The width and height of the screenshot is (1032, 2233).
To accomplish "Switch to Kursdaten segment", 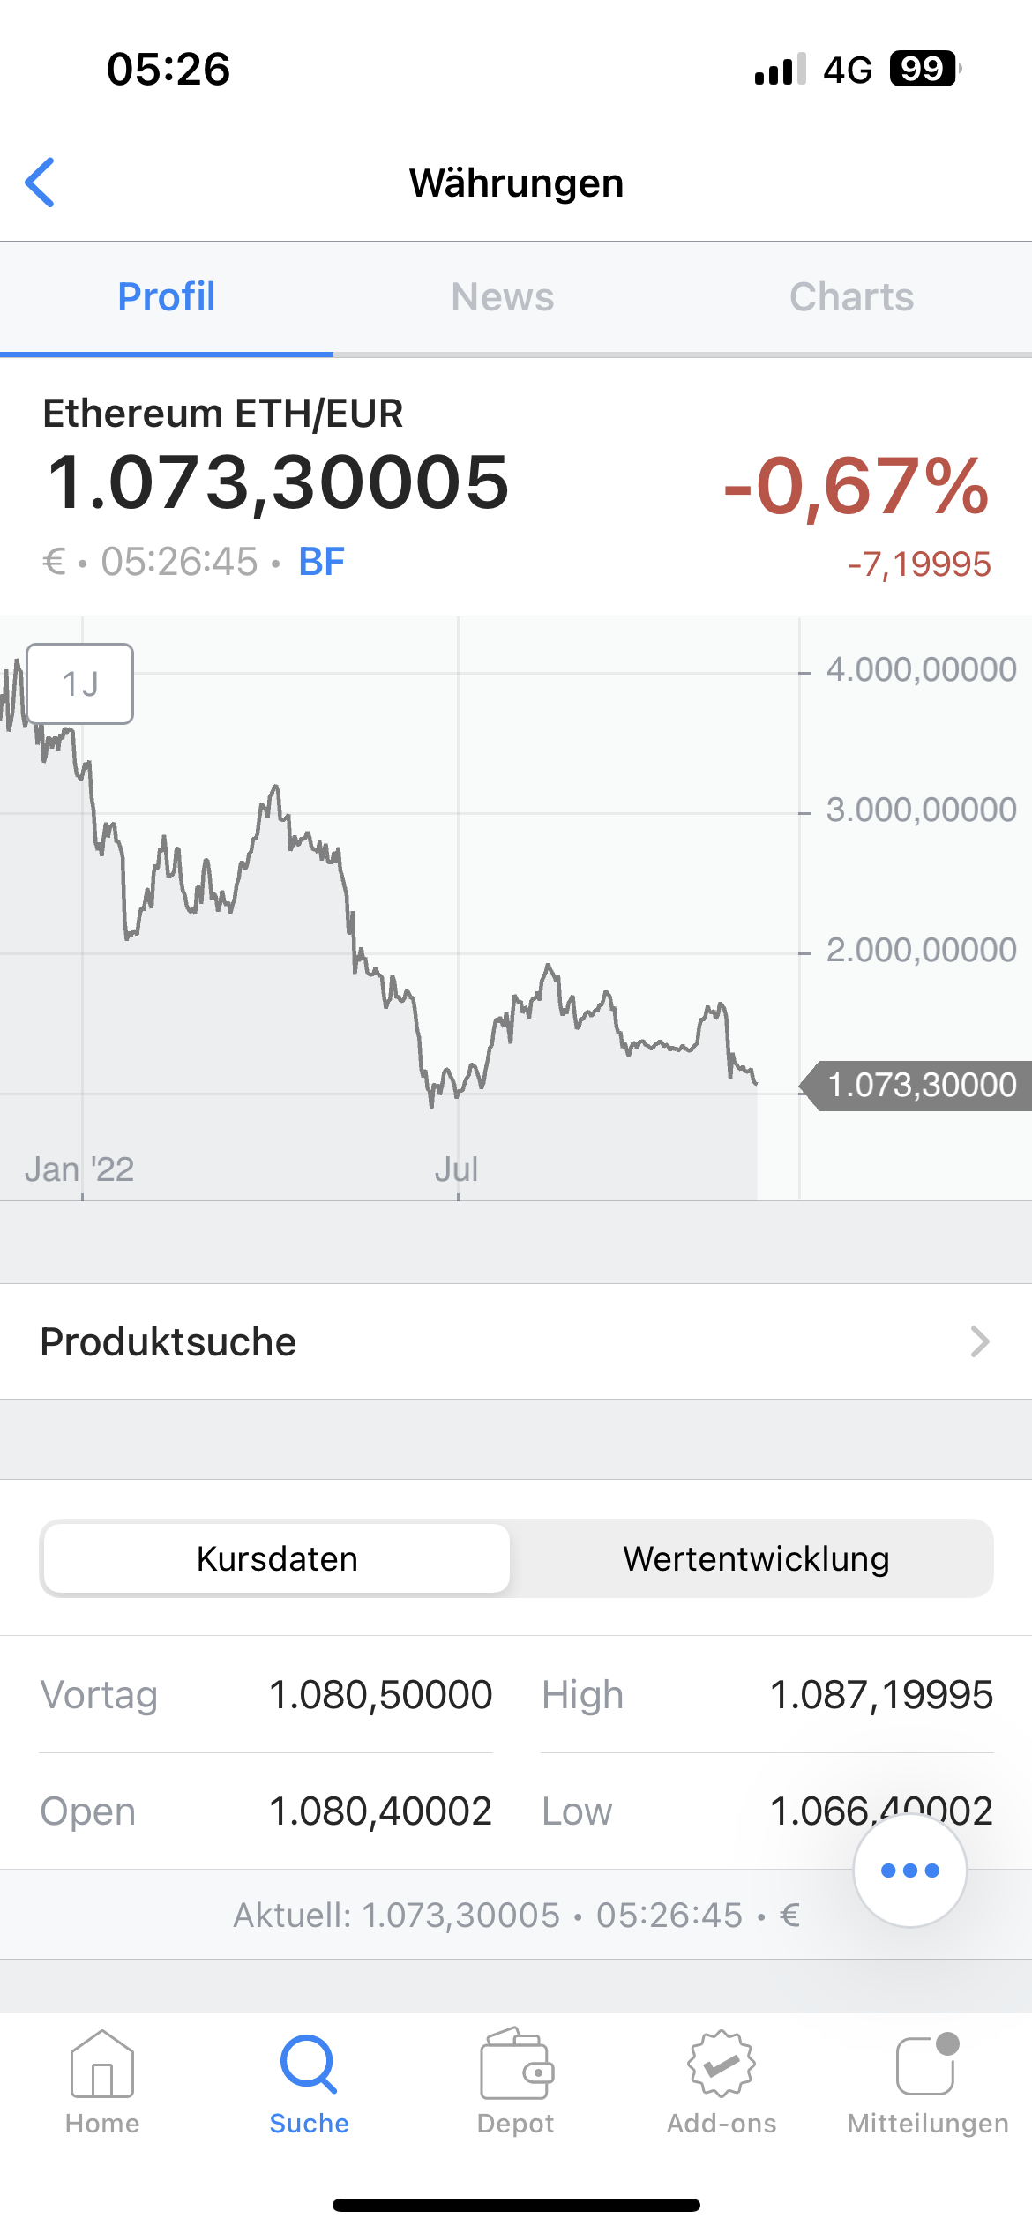I will point(277,1558).
